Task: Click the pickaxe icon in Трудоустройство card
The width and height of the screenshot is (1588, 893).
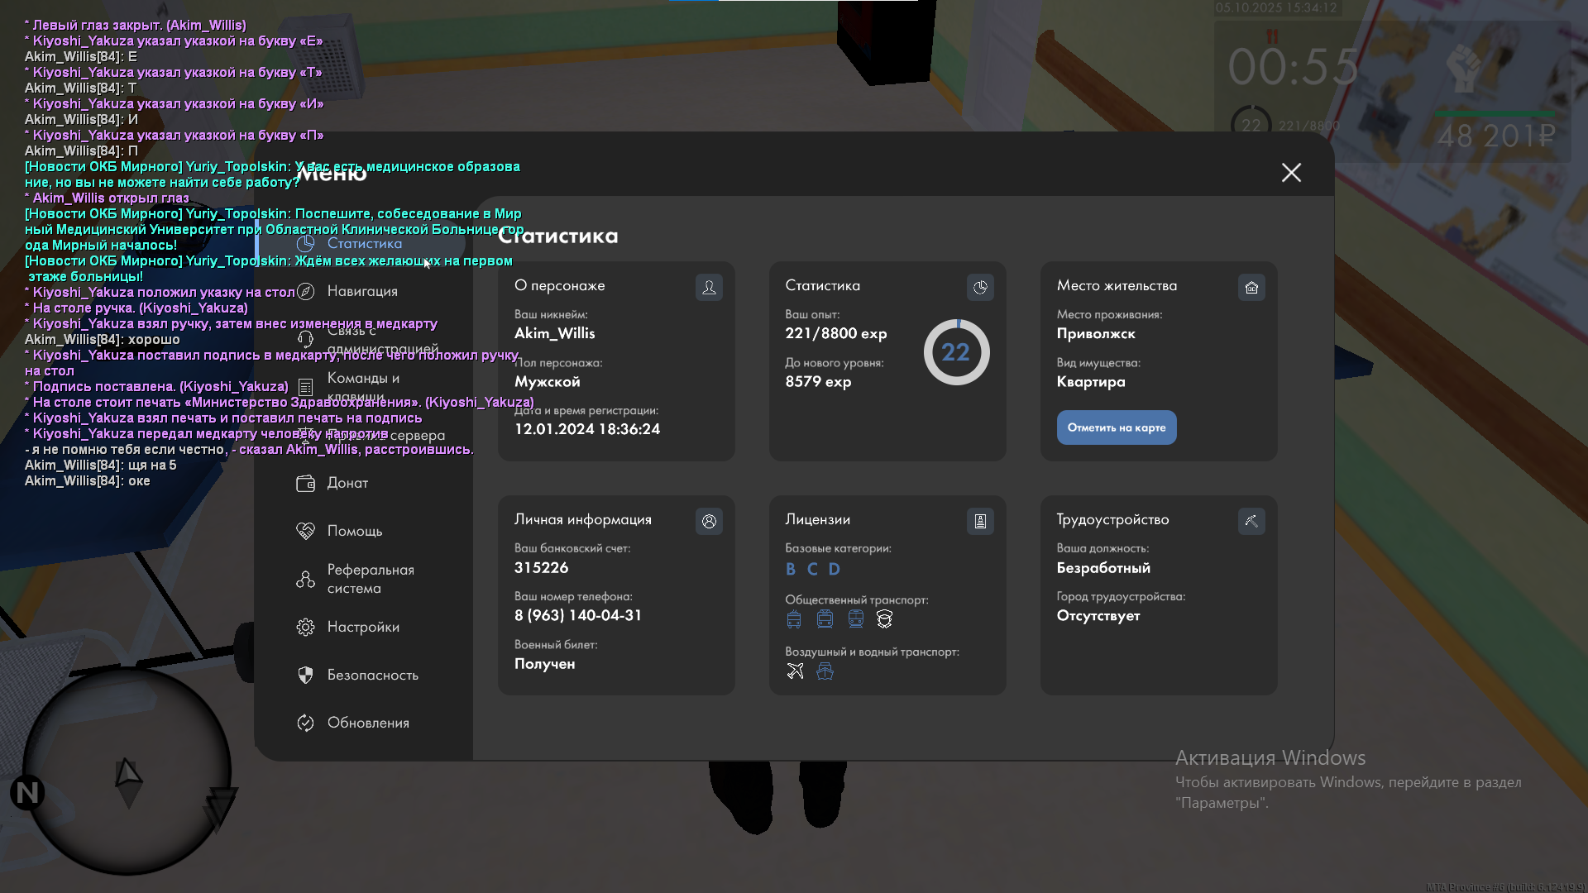Action: 1251,522
